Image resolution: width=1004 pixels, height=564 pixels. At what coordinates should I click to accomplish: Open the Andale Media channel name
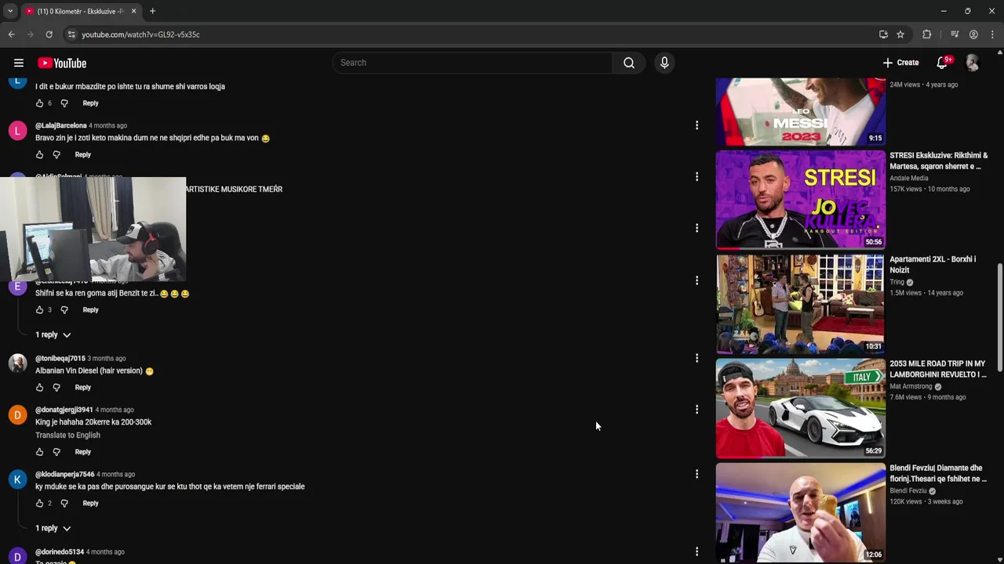[x=908, y=178]
